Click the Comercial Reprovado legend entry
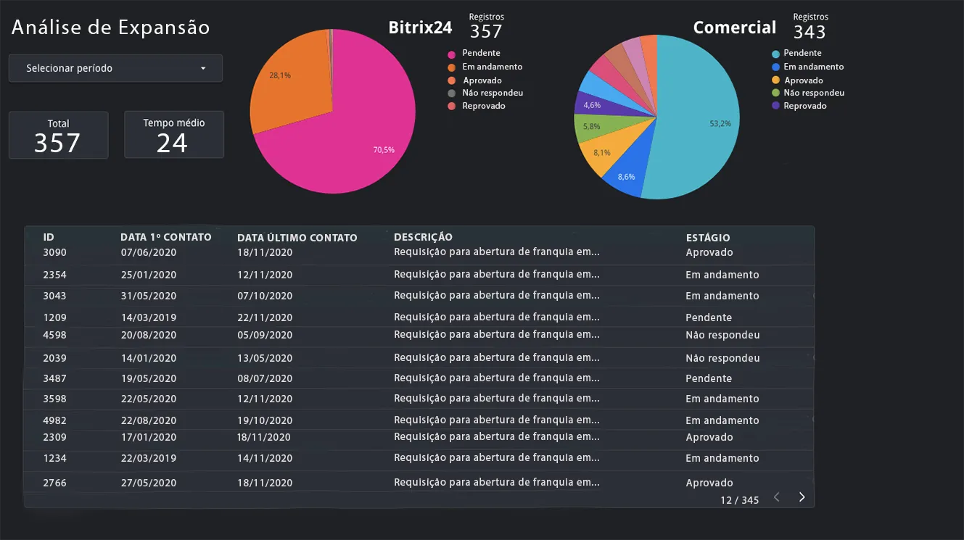The width and height of the screenshot is (964, 540). (799, 106)
